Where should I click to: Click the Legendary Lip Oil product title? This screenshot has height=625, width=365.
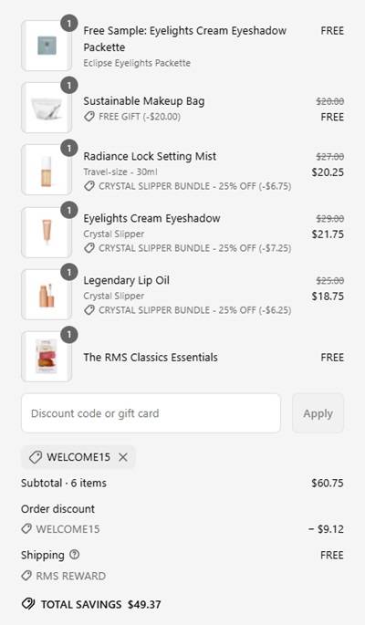pyautogui.click(x=126, y=280)
